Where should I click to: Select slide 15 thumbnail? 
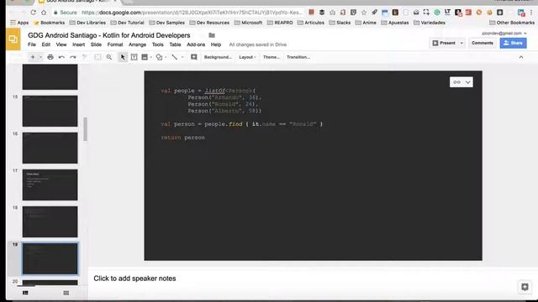tap(50, 111)
